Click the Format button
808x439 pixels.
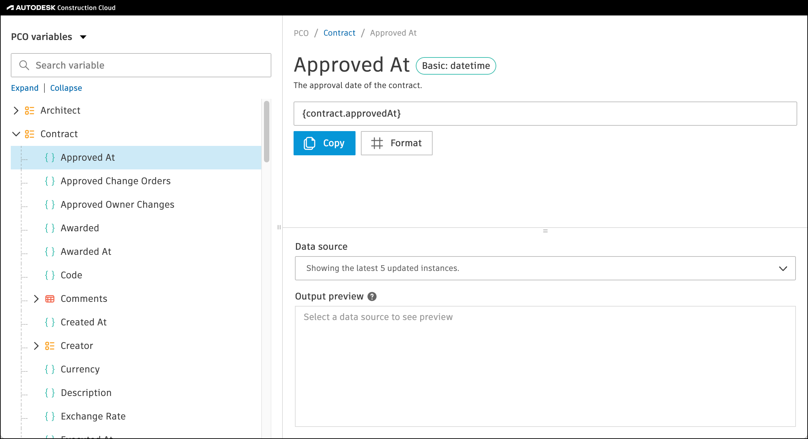[396, 143]
